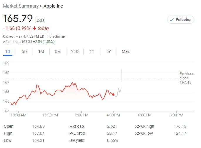Select the 1D time range tab
The width and height of the screenshot is (201, 148).
[8, 52]
